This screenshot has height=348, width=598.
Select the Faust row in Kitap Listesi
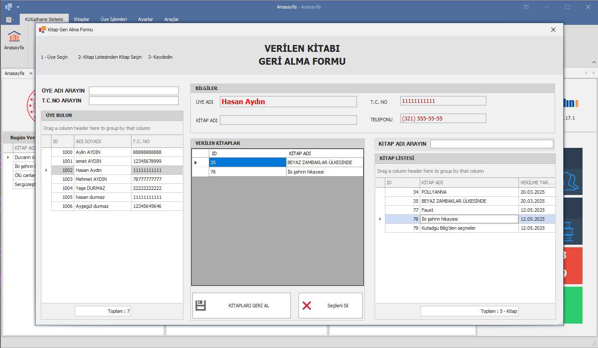[x=468, y=210]
